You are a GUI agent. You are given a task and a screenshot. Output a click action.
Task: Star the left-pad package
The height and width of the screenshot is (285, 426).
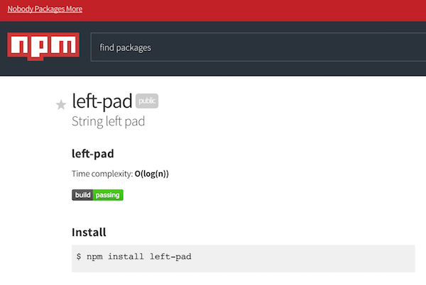coord(61,105)
